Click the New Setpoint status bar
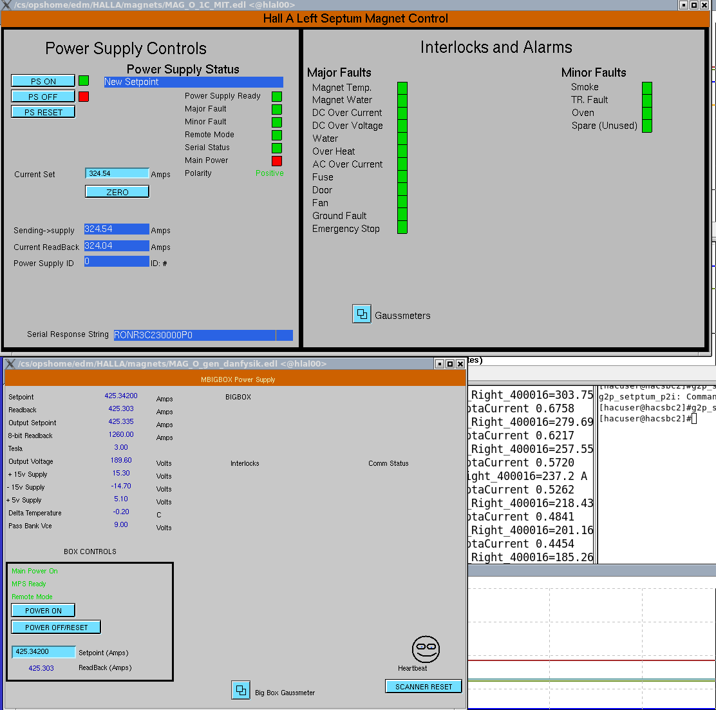716x710 pixels. (194, 82)
